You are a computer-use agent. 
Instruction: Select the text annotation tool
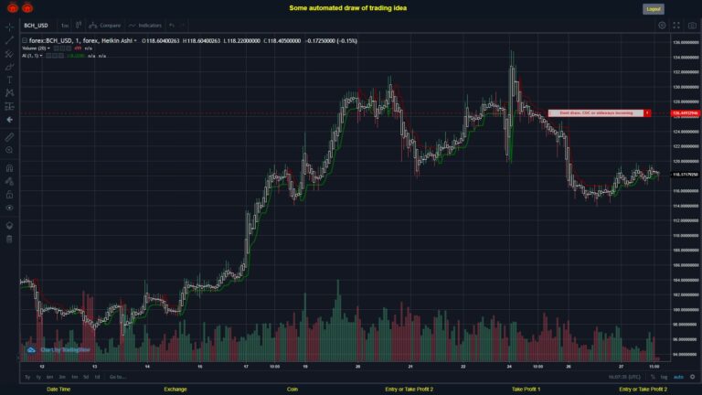click(x=9, y=80)
